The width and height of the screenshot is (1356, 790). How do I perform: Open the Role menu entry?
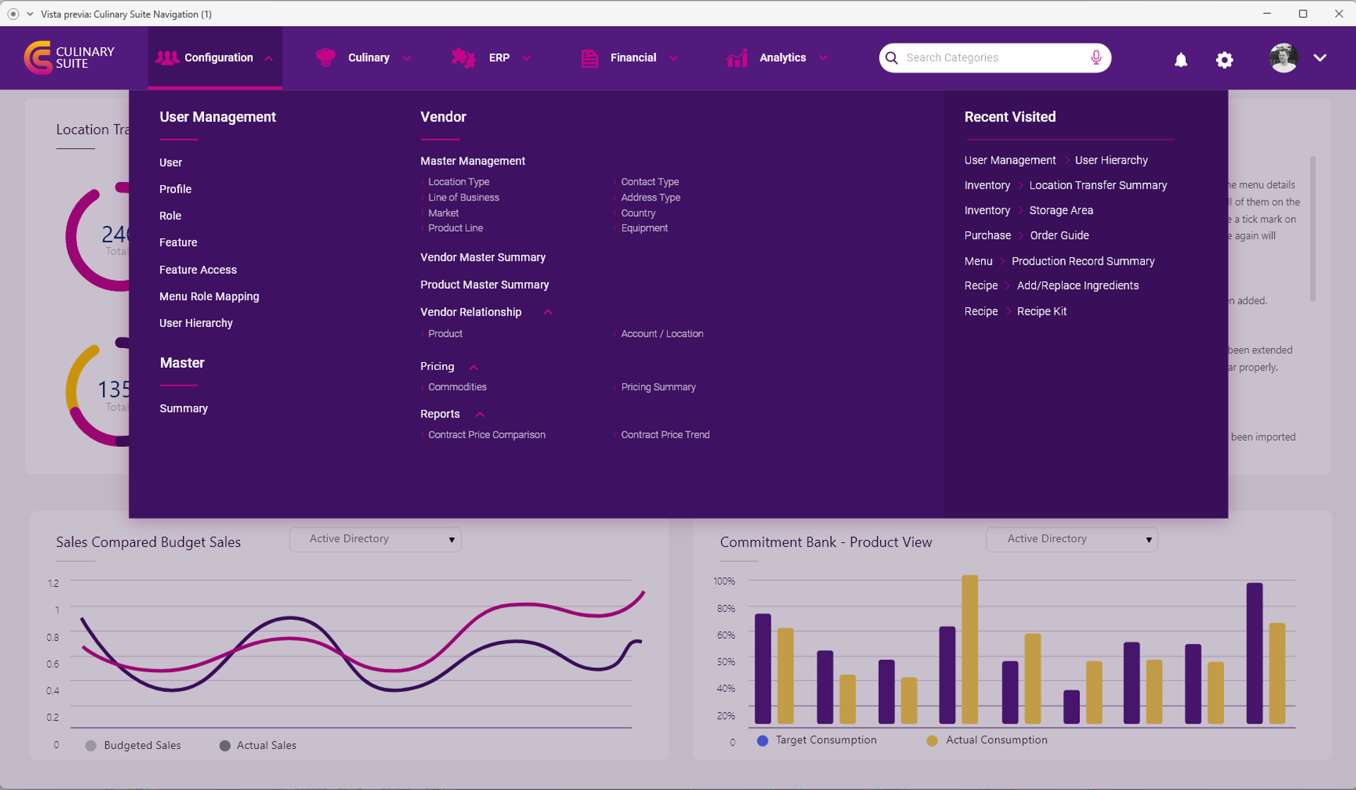click(x=170, y=216)
